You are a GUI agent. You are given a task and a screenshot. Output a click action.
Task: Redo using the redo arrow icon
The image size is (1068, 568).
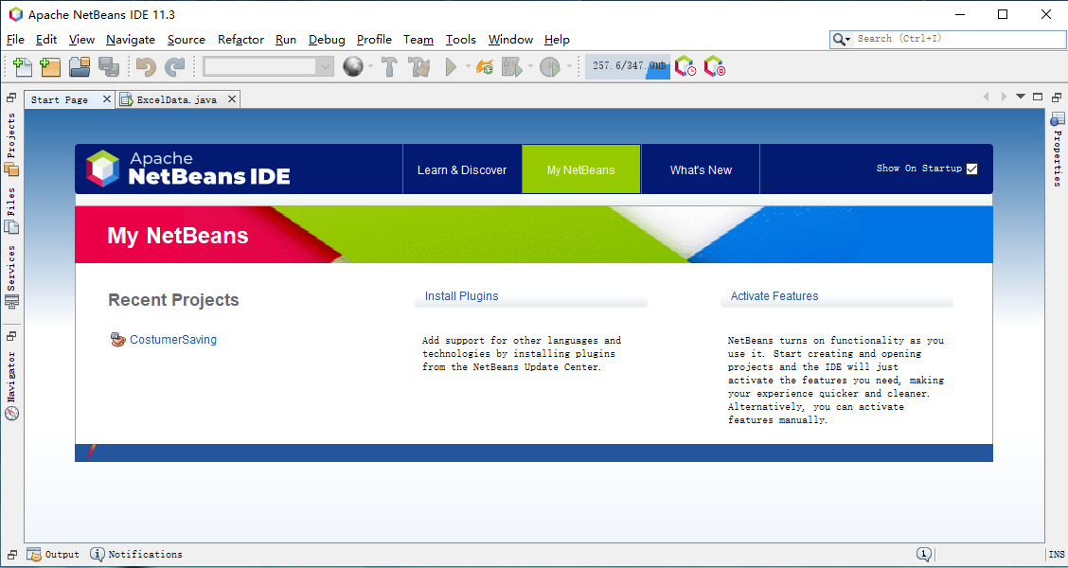175,66
